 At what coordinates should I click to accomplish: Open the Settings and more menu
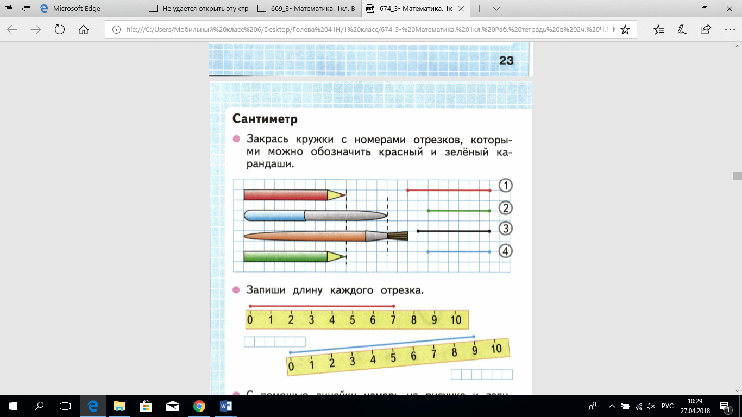pyautogui.click(x=730, y=30)
